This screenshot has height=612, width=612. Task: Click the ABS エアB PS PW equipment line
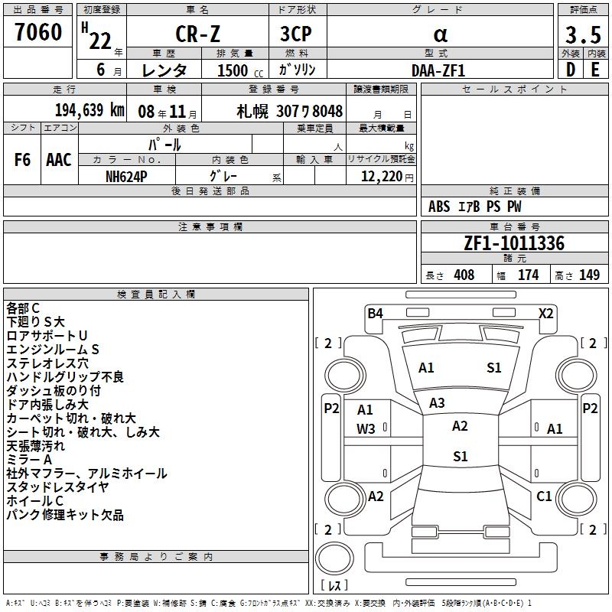(476, 207)
